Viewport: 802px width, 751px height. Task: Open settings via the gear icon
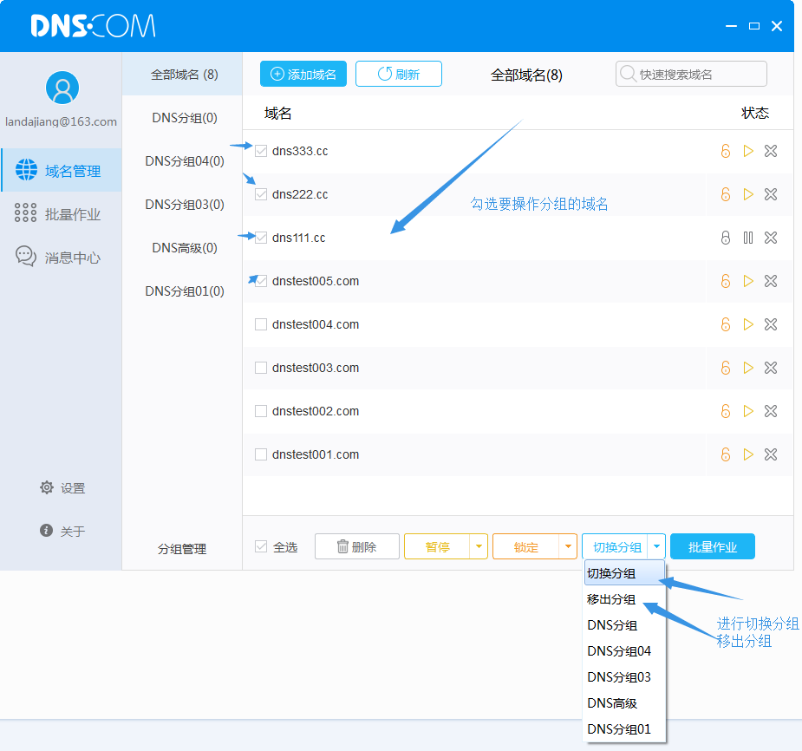(x=47, y=487)
